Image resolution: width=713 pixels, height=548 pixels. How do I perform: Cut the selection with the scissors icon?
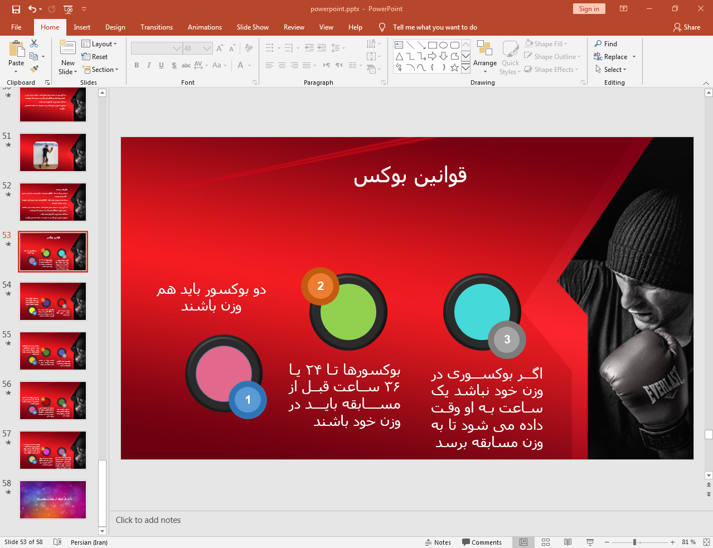tap(34, 43)
